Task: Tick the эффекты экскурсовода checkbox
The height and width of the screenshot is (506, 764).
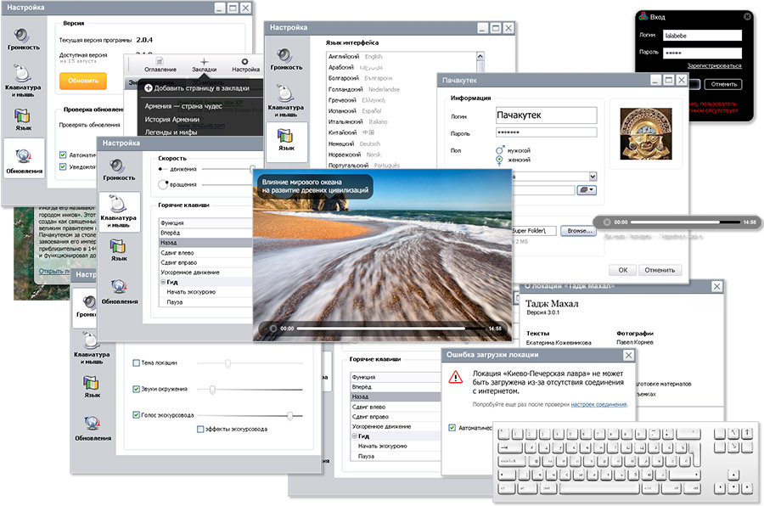Action: [200, 430]
